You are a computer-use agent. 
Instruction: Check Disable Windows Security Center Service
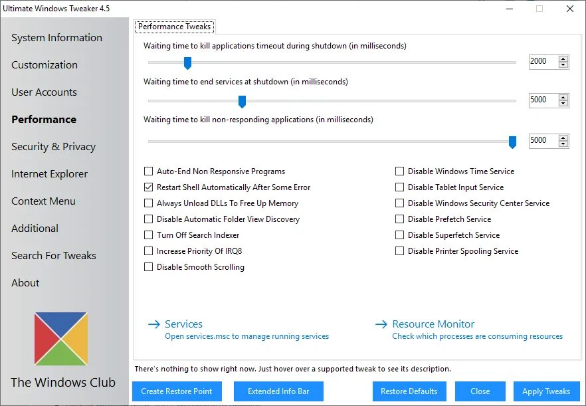coord(399,203)
